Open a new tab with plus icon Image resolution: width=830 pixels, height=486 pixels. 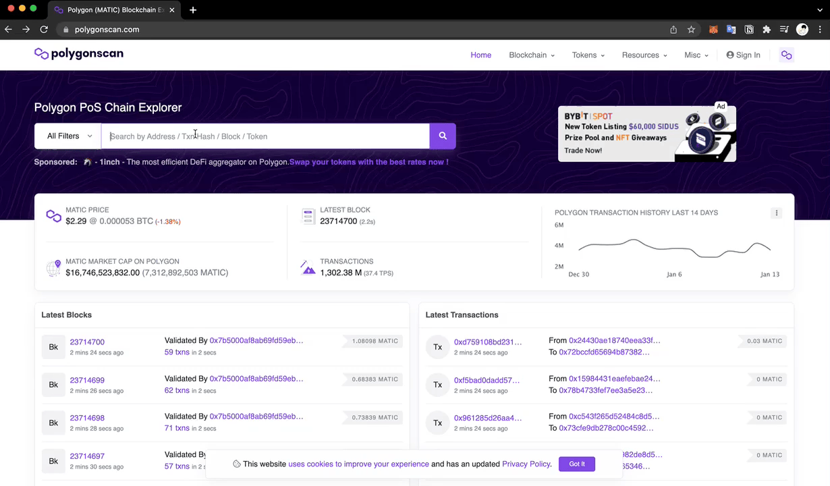click(x=193, y=10)
